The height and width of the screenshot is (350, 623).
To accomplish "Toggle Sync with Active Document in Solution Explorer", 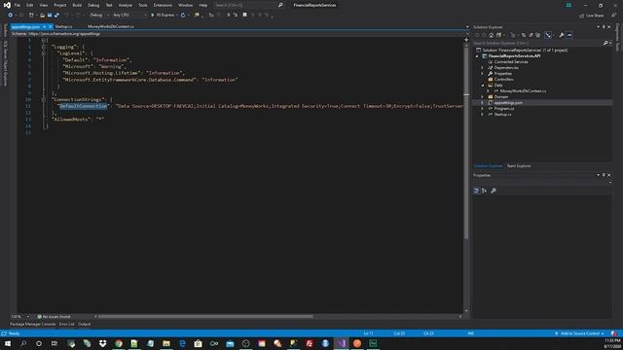I will 524,35.
